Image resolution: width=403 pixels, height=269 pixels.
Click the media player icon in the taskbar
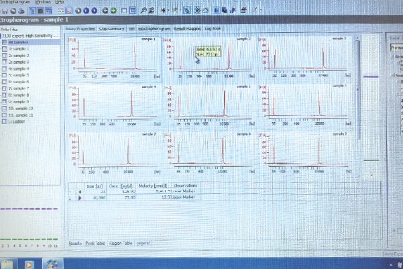(28, 264)
